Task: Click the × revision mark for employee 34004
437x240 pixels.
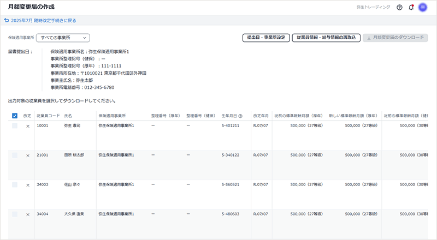Action: (27, 214)
